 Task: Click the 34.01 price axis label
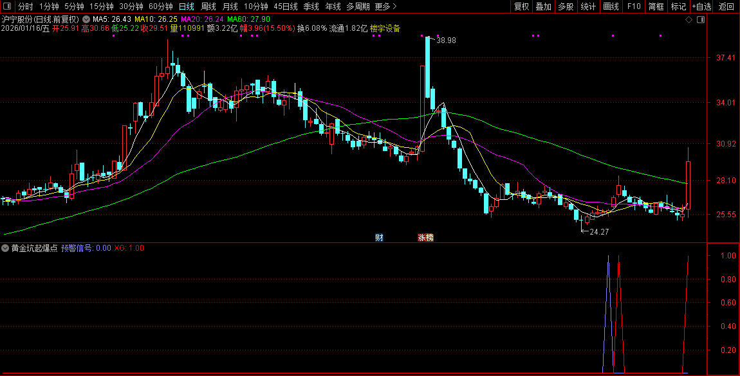tap(725, 103)
